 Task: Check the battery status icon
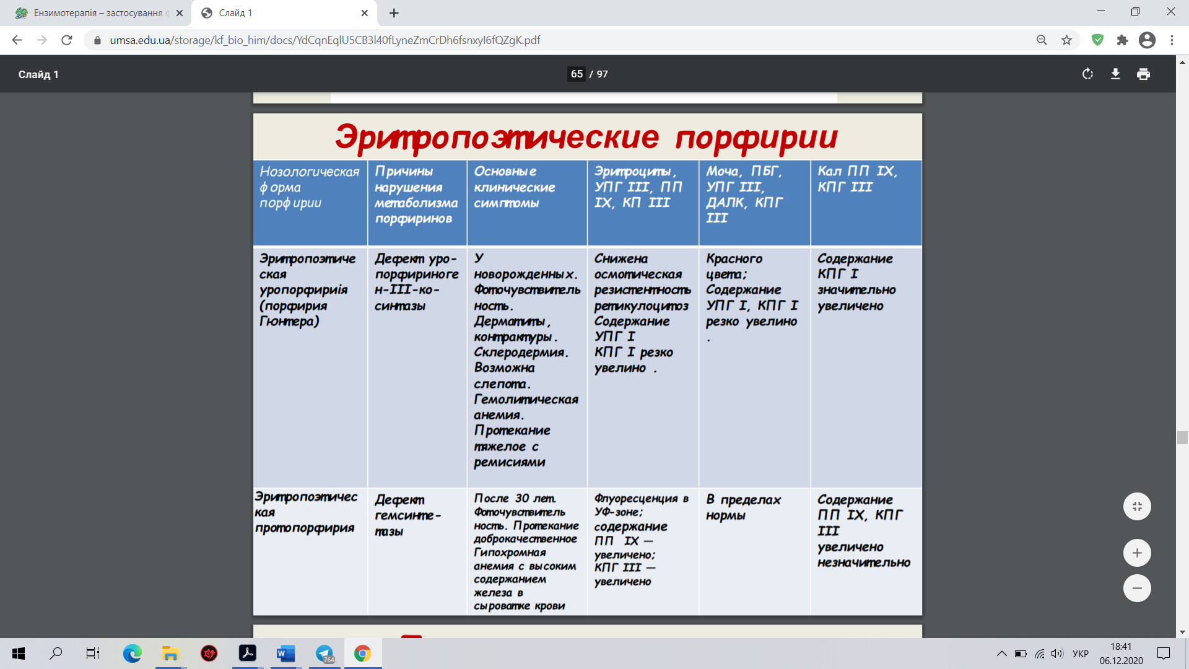pos(1021,654)
